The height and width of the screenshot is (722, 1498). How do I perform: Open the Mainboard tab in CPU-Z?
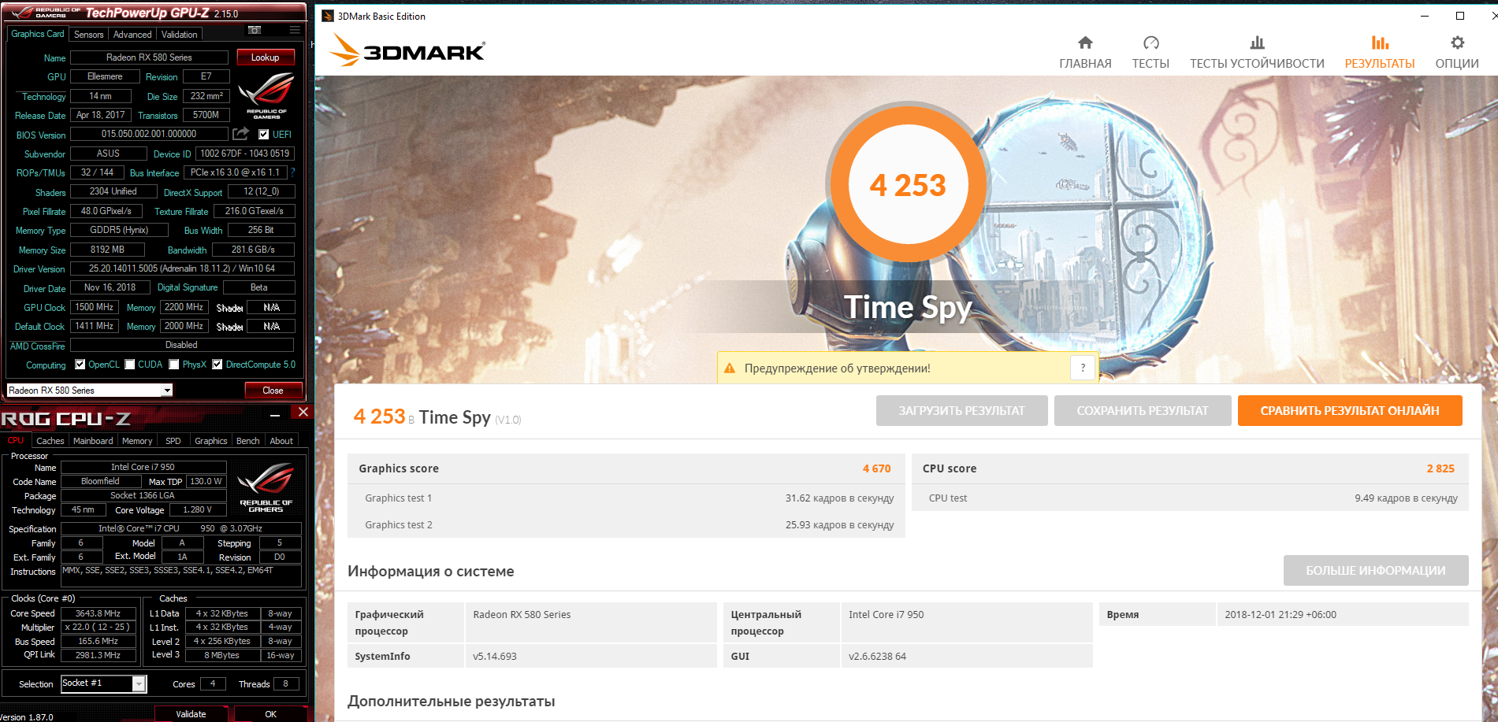(93, 441)
